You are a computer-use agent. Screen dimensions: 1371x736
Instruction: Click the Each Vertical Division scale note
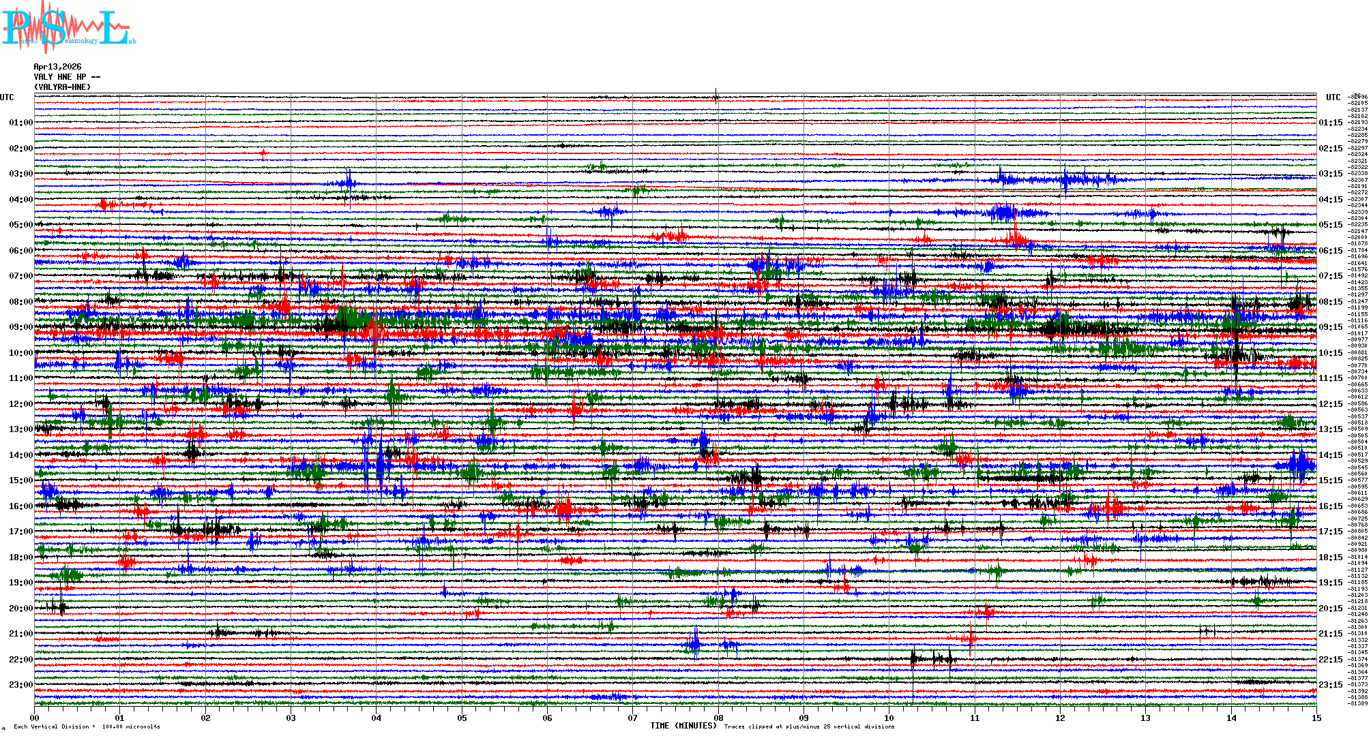(87, 726)
